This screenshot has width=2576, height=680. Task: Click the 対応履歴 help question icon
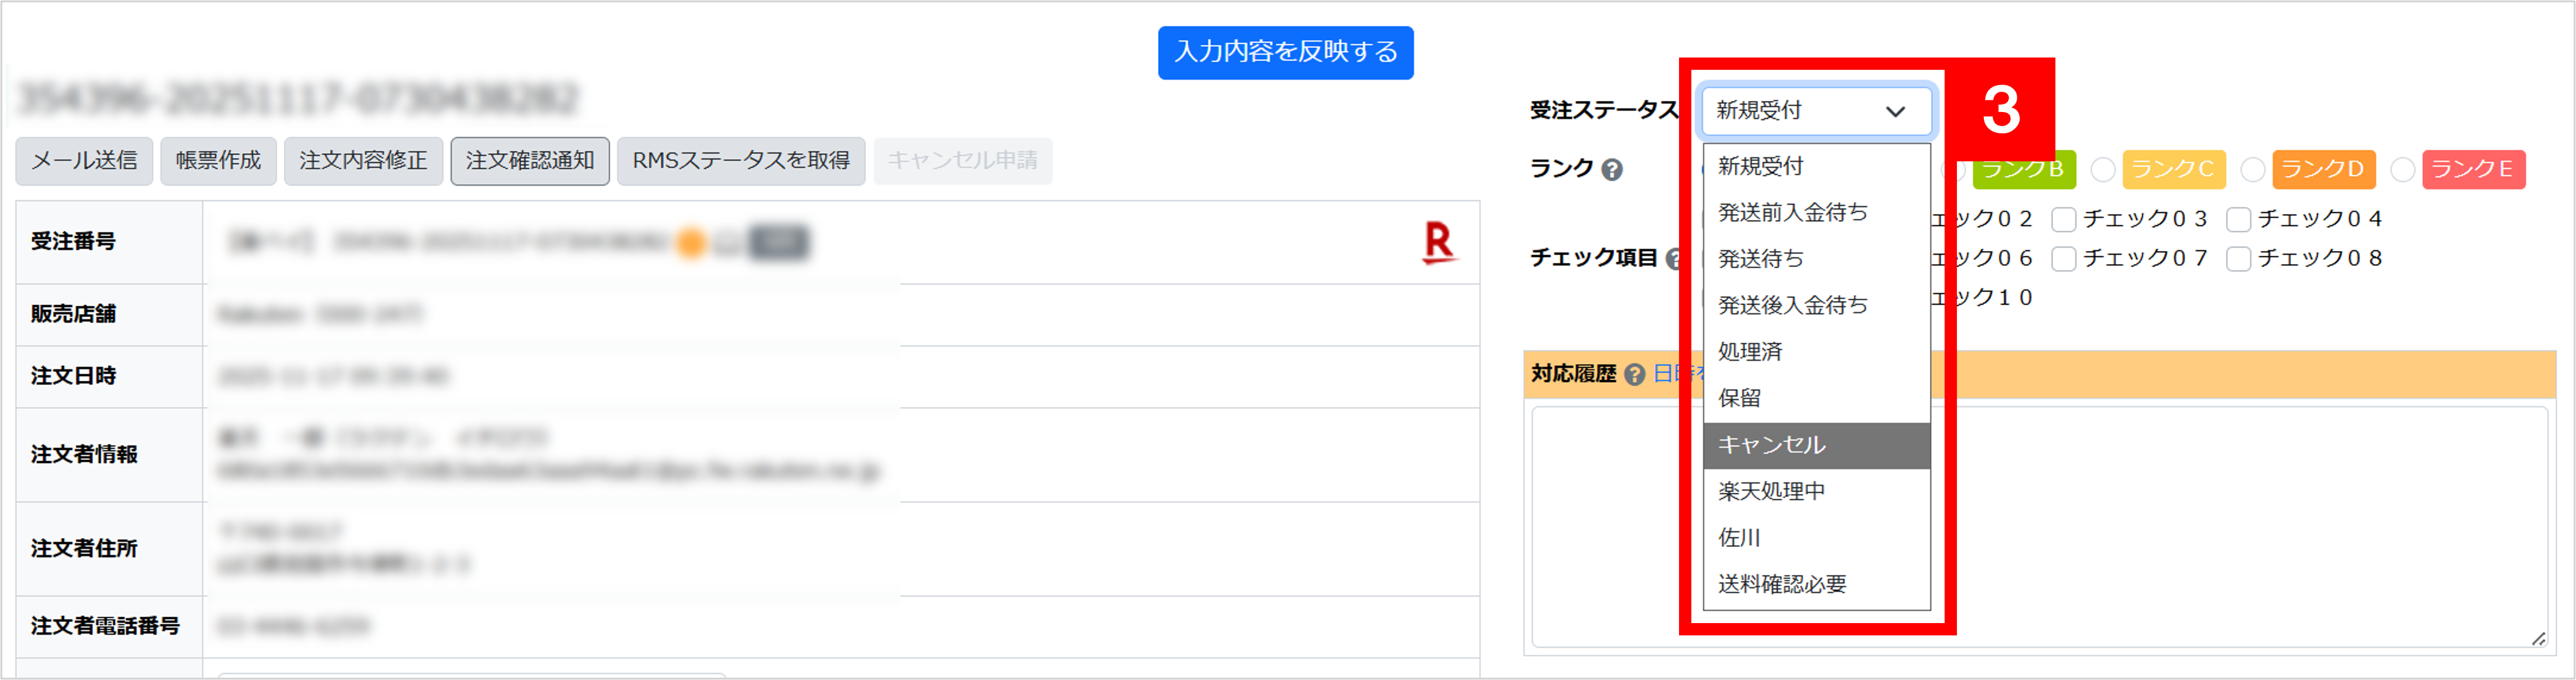(x=1634, y=374)
